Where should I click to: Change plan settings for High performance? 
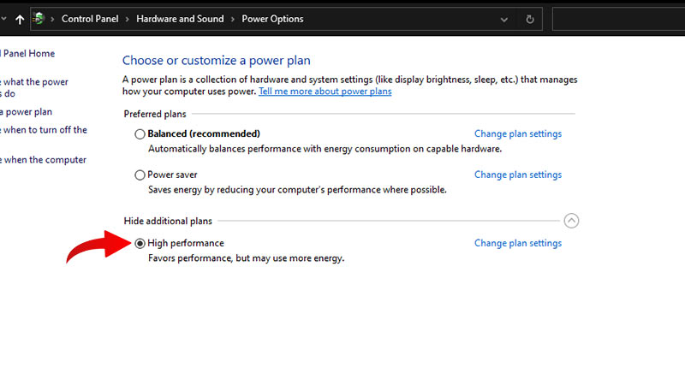click(518, 243)
